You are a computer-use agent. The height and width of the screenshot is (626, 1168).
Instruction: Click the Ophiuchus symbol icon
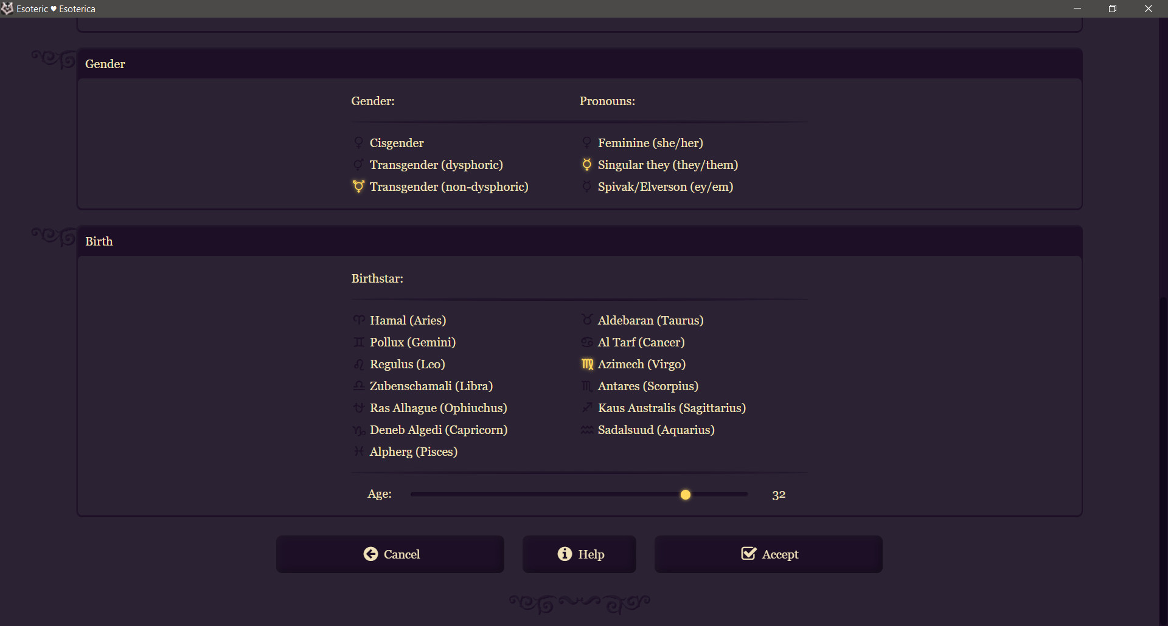359,408
